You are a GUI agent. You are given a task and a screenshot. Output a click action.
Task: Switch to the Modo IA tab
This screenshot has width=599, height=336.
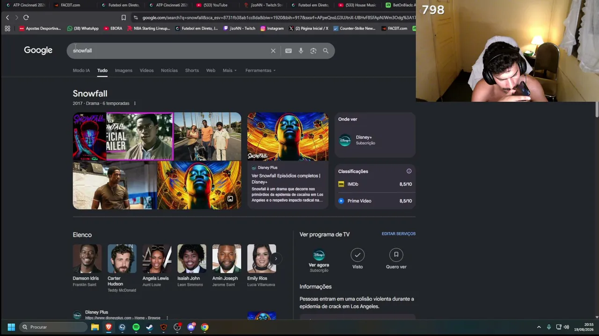pyautogui.click(x=81, y=70)
